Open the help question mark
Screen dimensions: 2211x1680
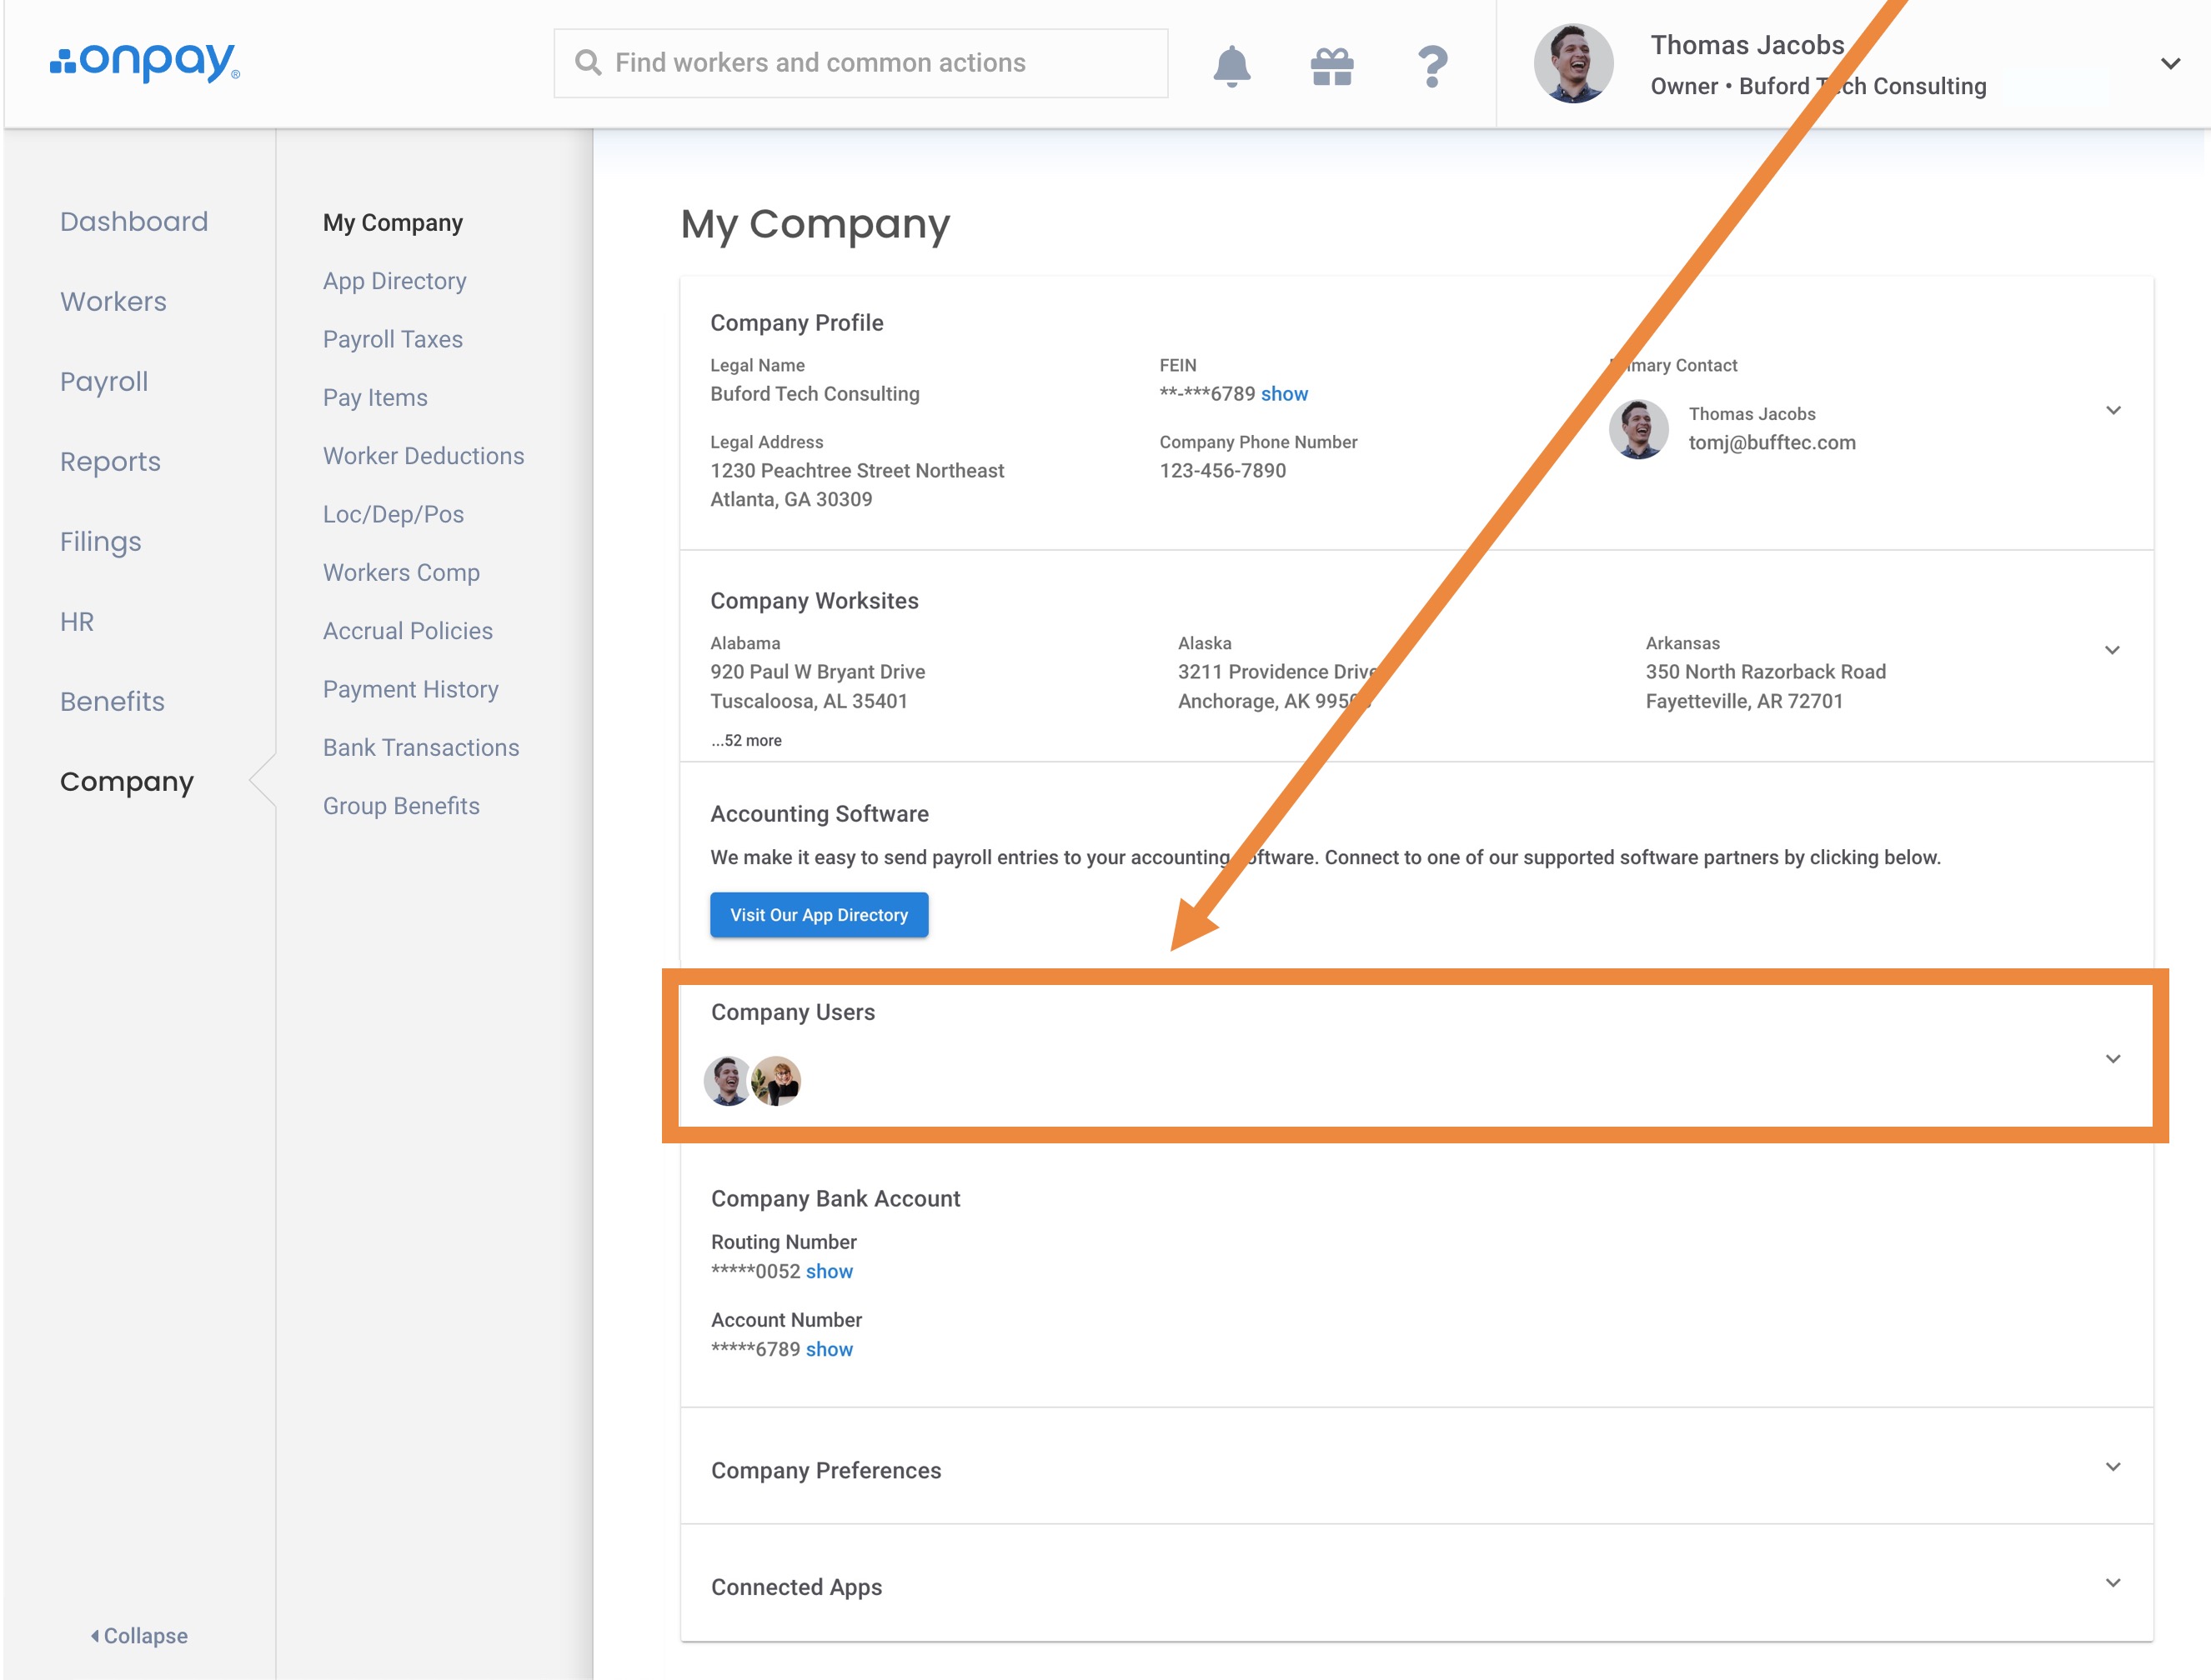pos(1432,66)
